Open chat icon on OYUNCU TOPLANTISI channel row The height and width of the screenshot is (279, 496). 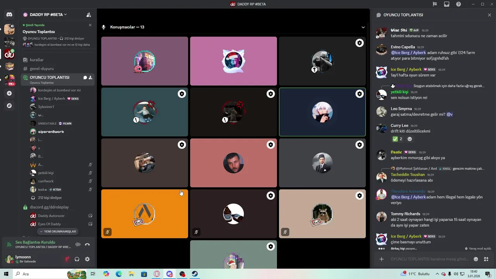[x=85, y=77]
